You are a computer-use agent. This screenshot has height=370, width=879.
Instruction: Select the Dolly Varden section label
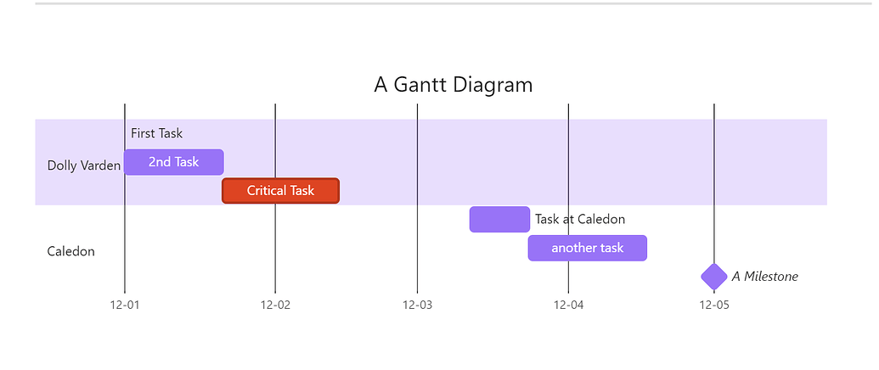(x=84, y=165)
